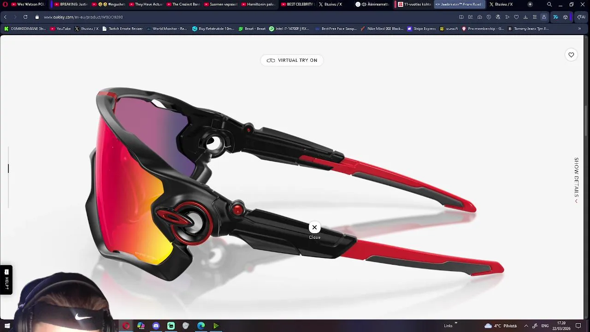
Task: Open Best Free Face Swap bookmark
Action: 336,29
